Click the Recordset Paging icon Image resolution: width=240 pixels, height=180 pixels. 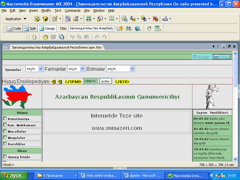[89, 19]
